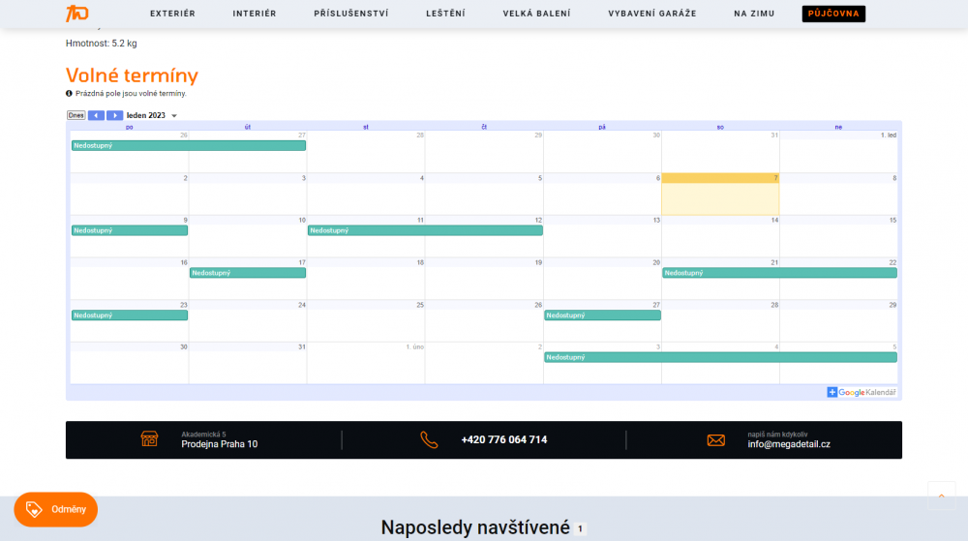Click the phone icon in contact bar
The height and width of the screenshot is (541, 968).
(x=429, y=439)
